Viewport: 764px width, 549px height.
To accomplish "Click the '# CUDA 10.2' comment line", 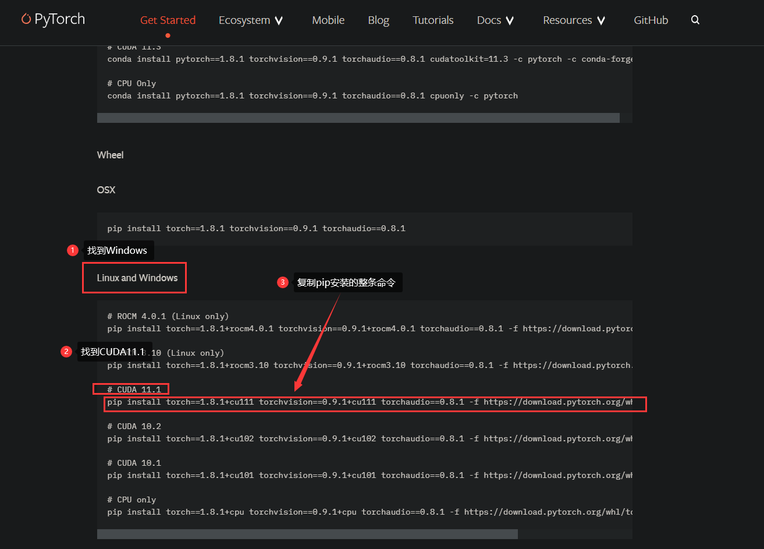I will click(134, 426).
